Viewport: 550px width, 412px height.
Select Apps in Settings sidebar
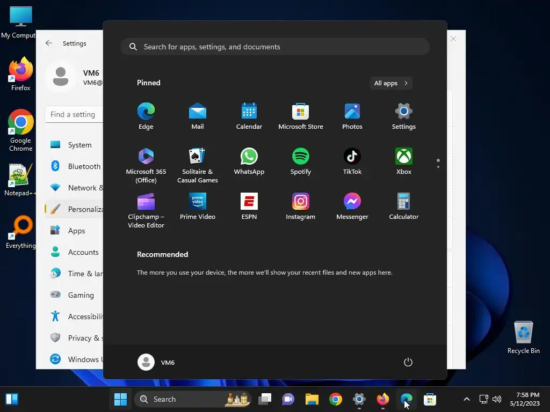(74, 231)
